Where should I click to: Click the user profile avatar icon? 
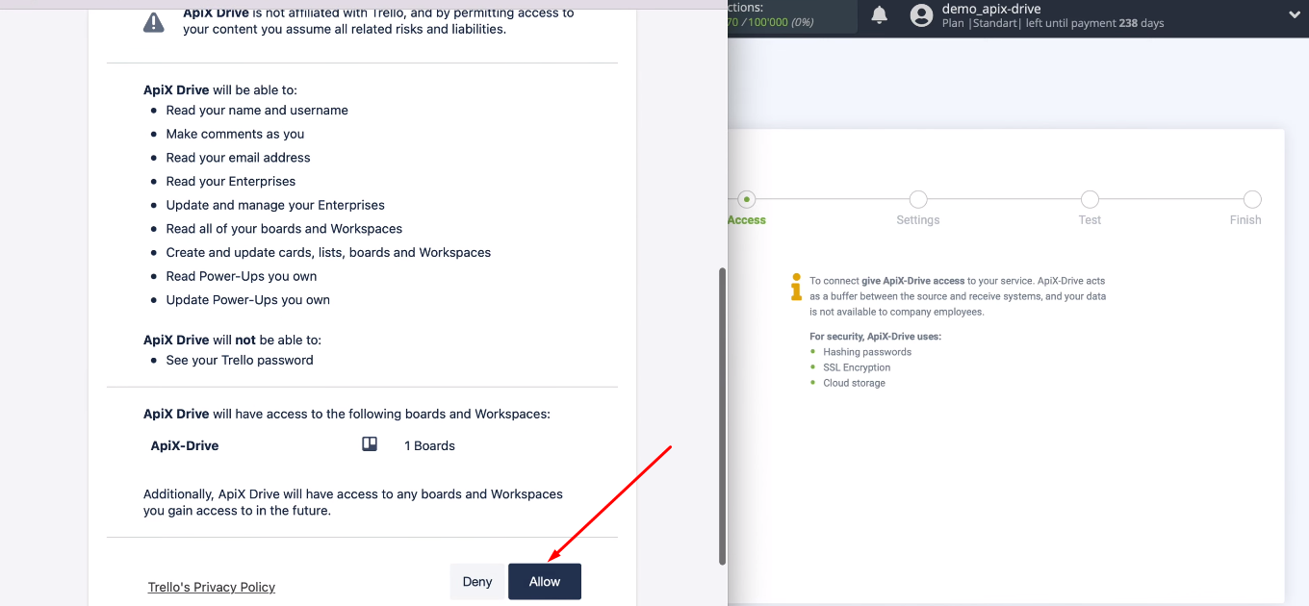921,15
